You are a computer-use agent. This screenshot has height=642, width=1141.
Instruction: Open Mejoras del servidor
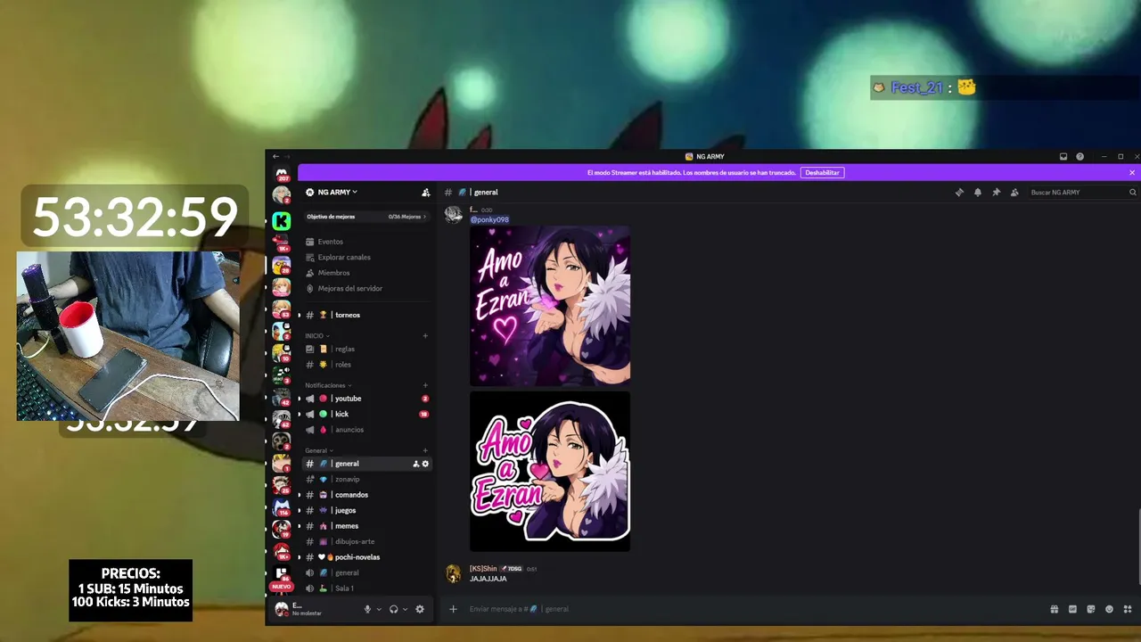(x=367, y=289)
